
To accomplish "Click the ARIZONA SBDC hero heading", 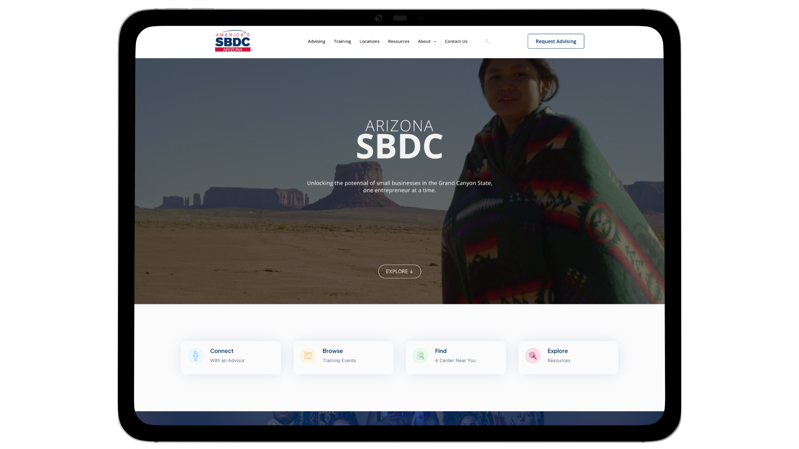I will point(399,140).
